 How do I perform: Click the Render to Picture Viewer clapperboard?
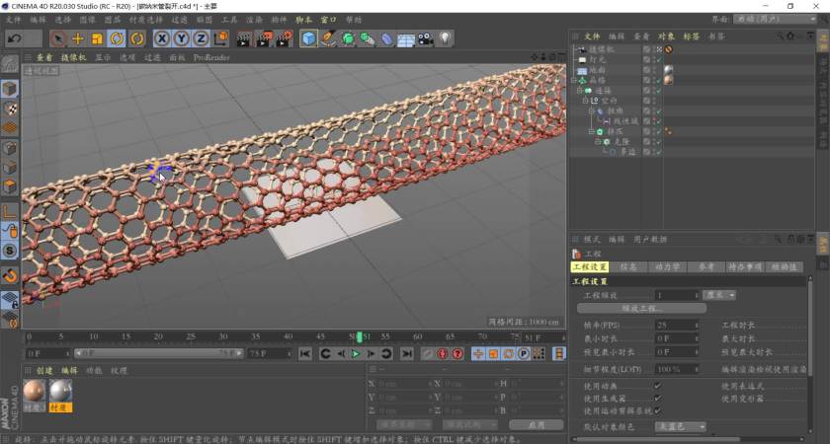point(265,38)
